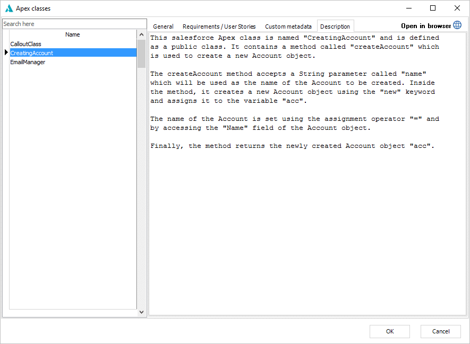Select CalloutClass from the class list
The image size is (470, 344).
point(25,43)
